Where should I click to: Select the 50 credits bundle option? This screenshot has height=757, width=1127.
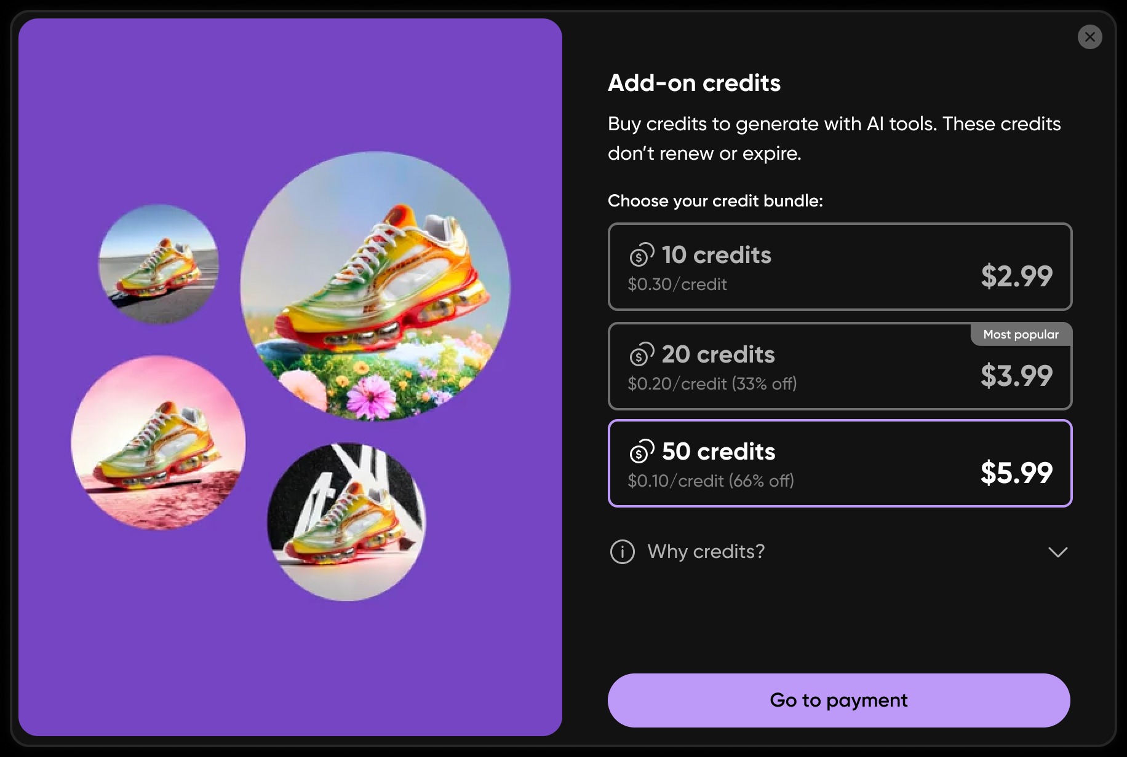tap(840, 463)
